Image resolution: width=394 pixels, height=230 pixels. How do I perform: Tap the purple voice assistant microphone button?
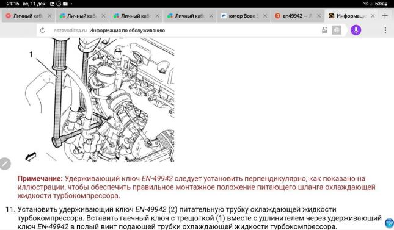point(356,30)
